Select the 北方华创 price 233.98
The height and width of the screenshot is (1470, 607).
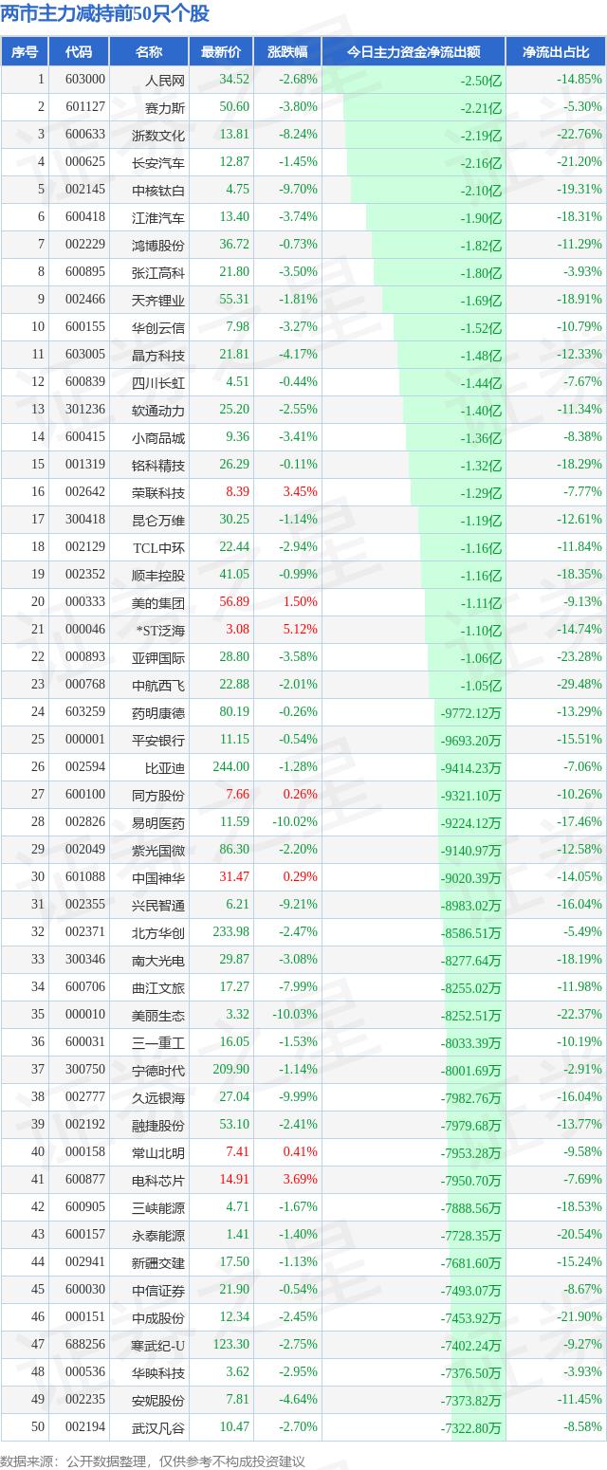point(230,932)
